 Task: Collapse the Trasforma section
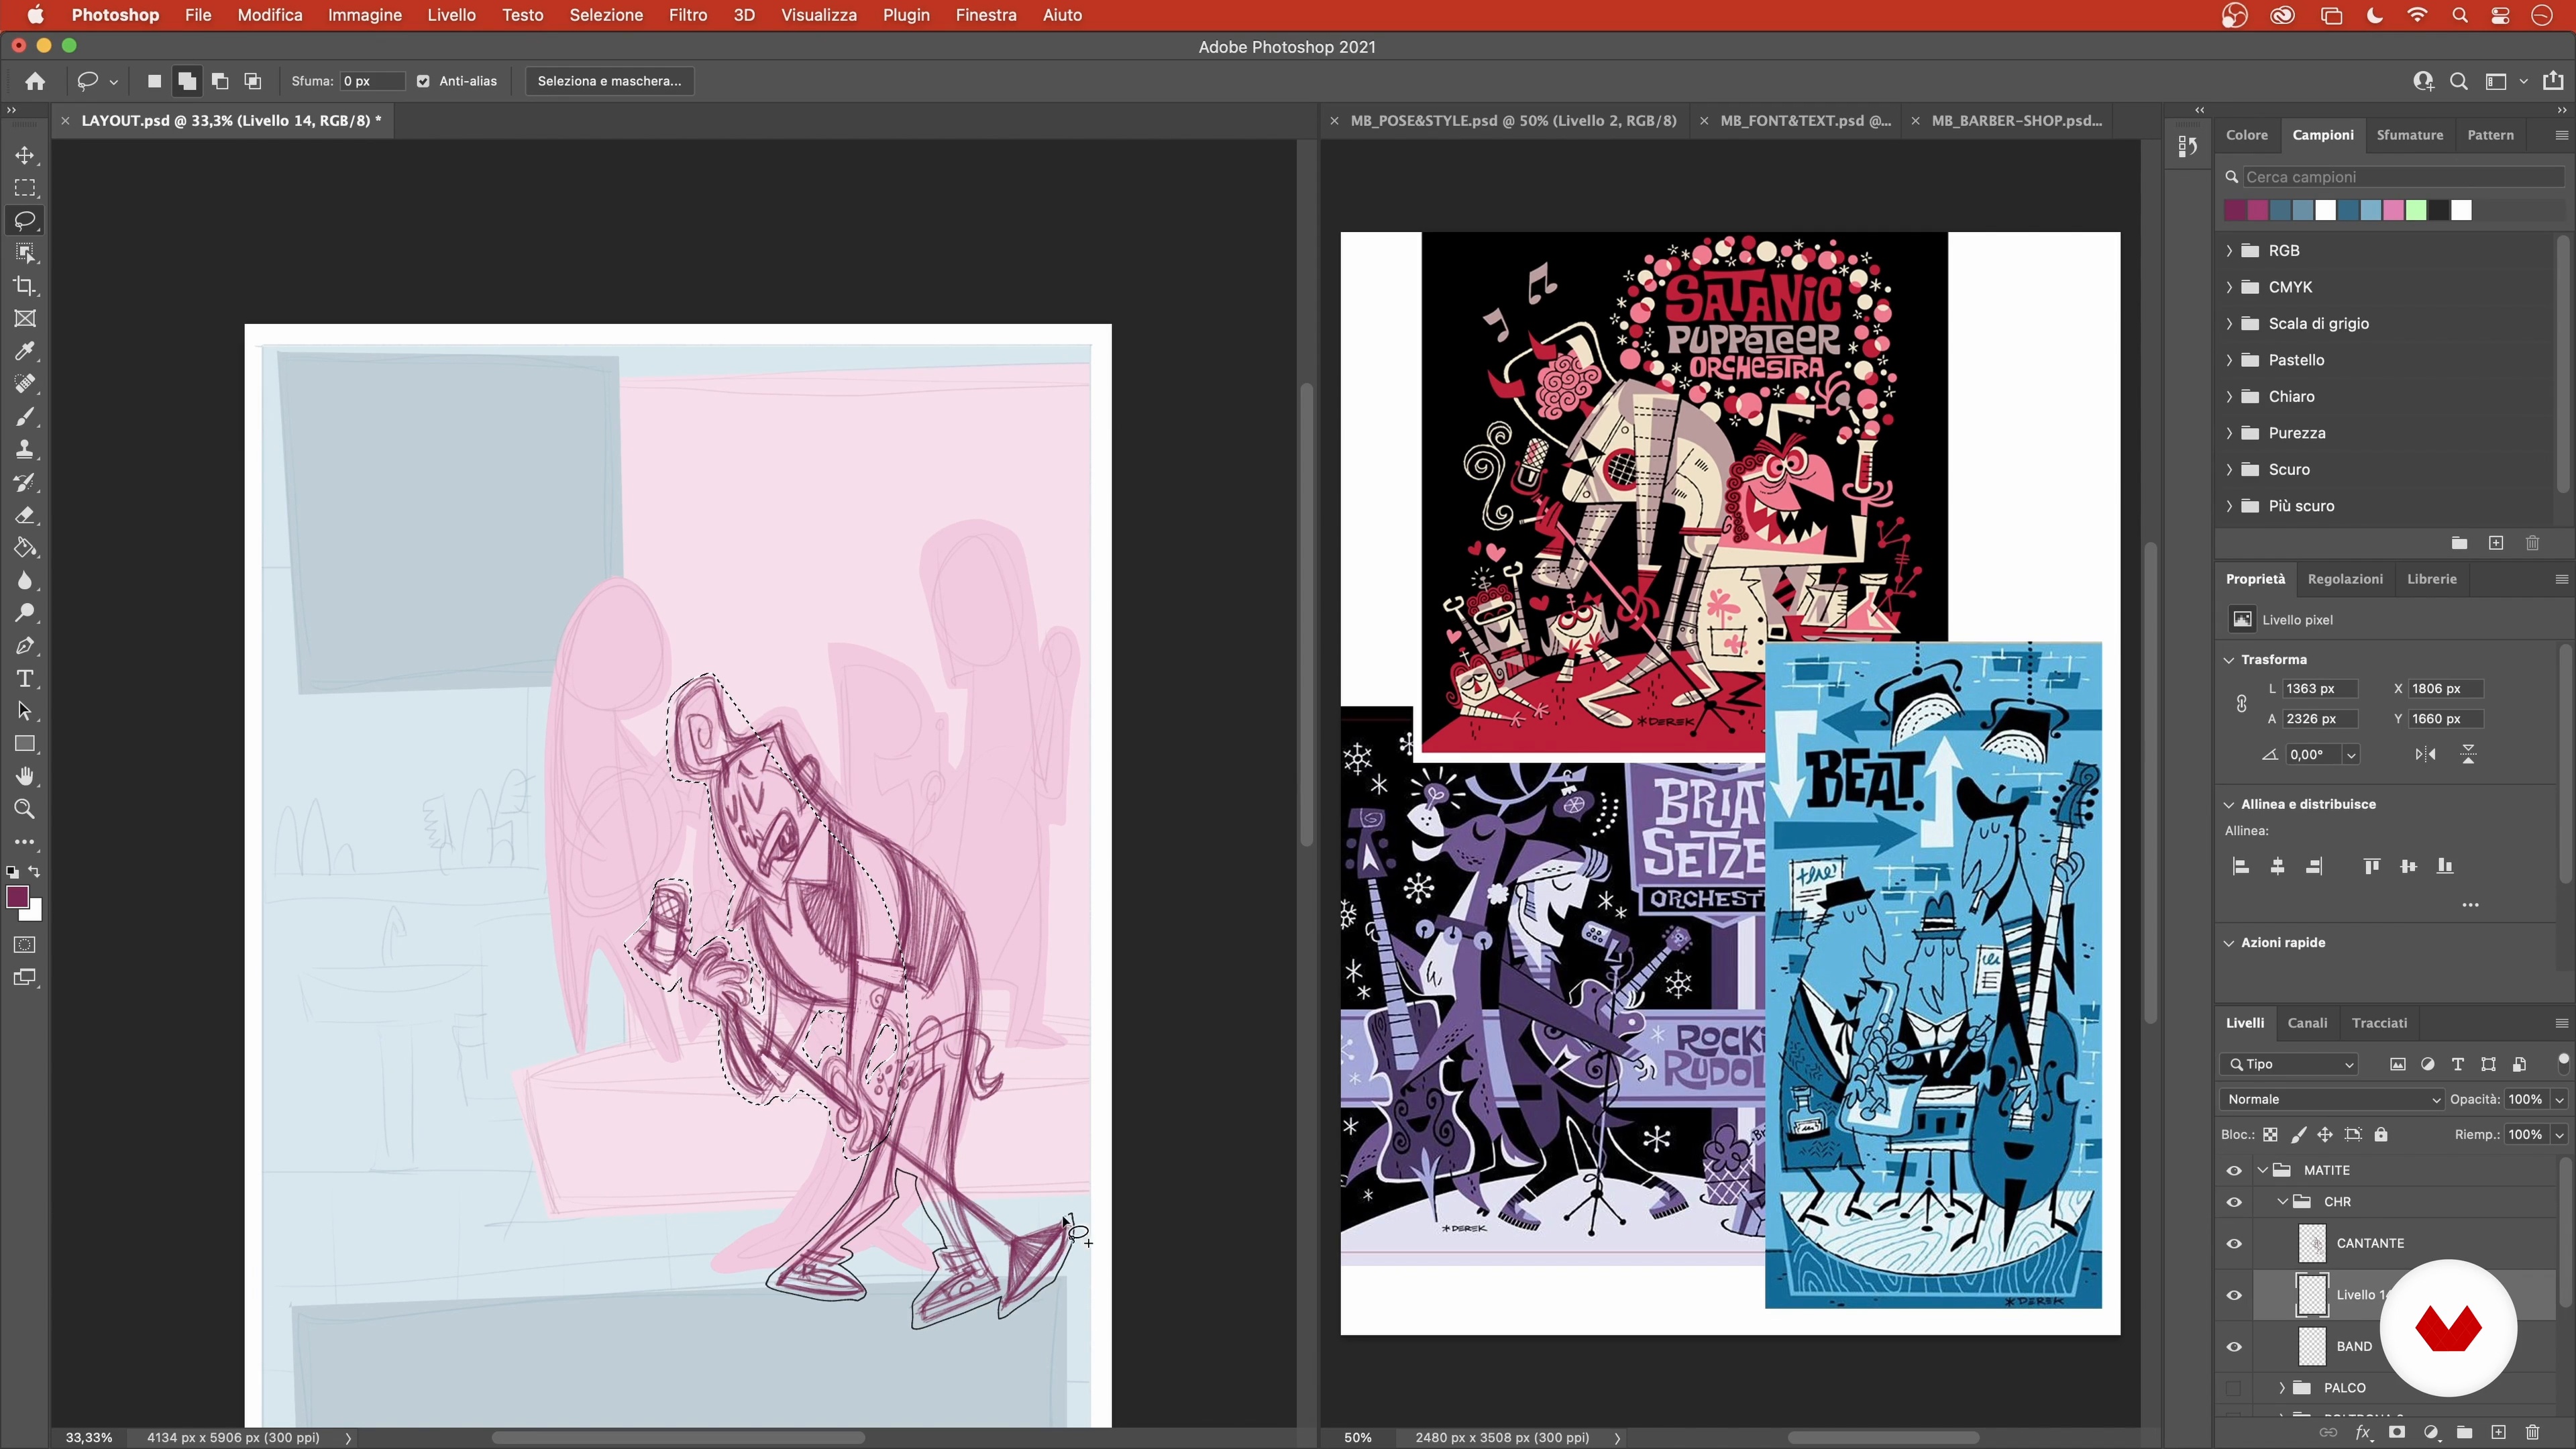click(x=2228, y=660)
